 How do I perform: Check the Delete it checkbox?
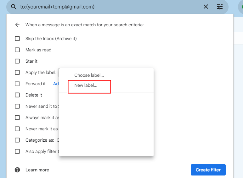(x=17, y=95)
